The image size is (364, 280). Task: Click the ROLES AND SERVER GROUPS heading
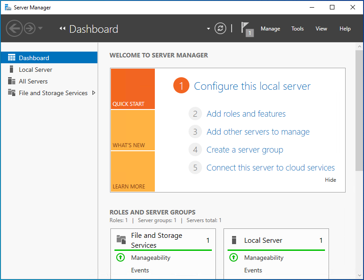coord(153,212)
